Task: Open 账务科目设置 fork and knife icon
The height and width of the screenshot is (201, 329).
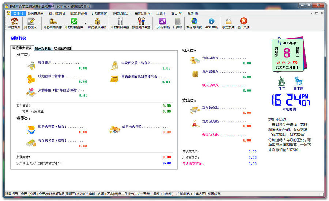Action: click(120, 23)
